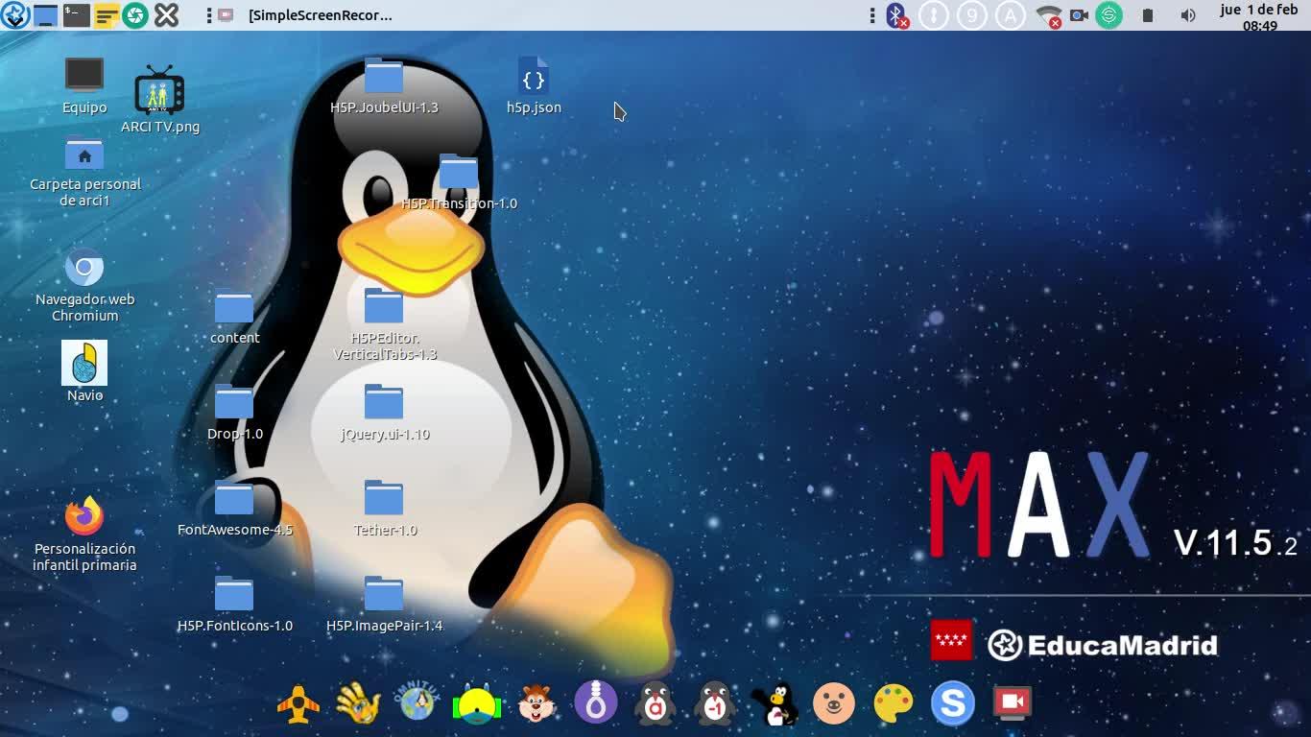This screenshot has height=737, width=1311.
Task: Launch the yellow dome with green sides dock app
Action: click(477, 703)
